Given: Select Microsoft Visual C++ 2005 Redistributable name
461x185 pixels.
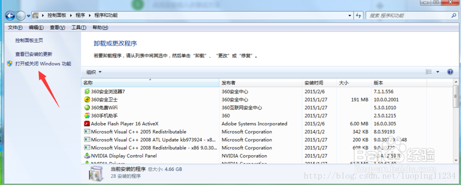Looking at the screenshot, I should [138, 132].
